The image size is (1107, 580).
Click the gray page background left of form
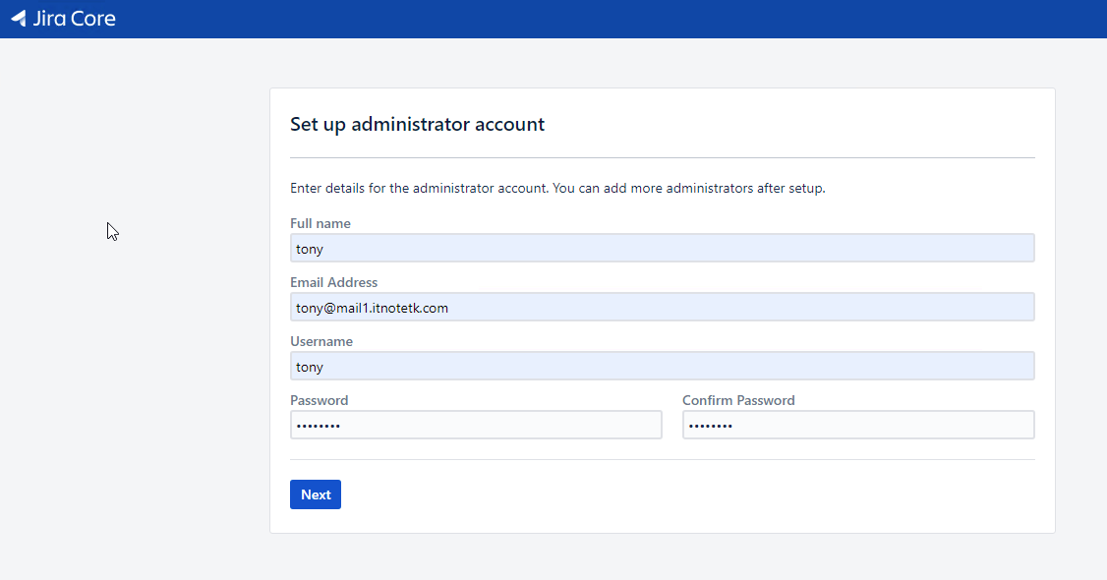point(138,344)
